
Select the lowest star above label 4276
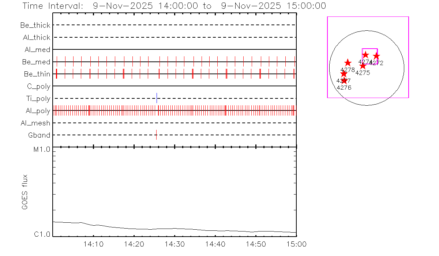point(344,81)
